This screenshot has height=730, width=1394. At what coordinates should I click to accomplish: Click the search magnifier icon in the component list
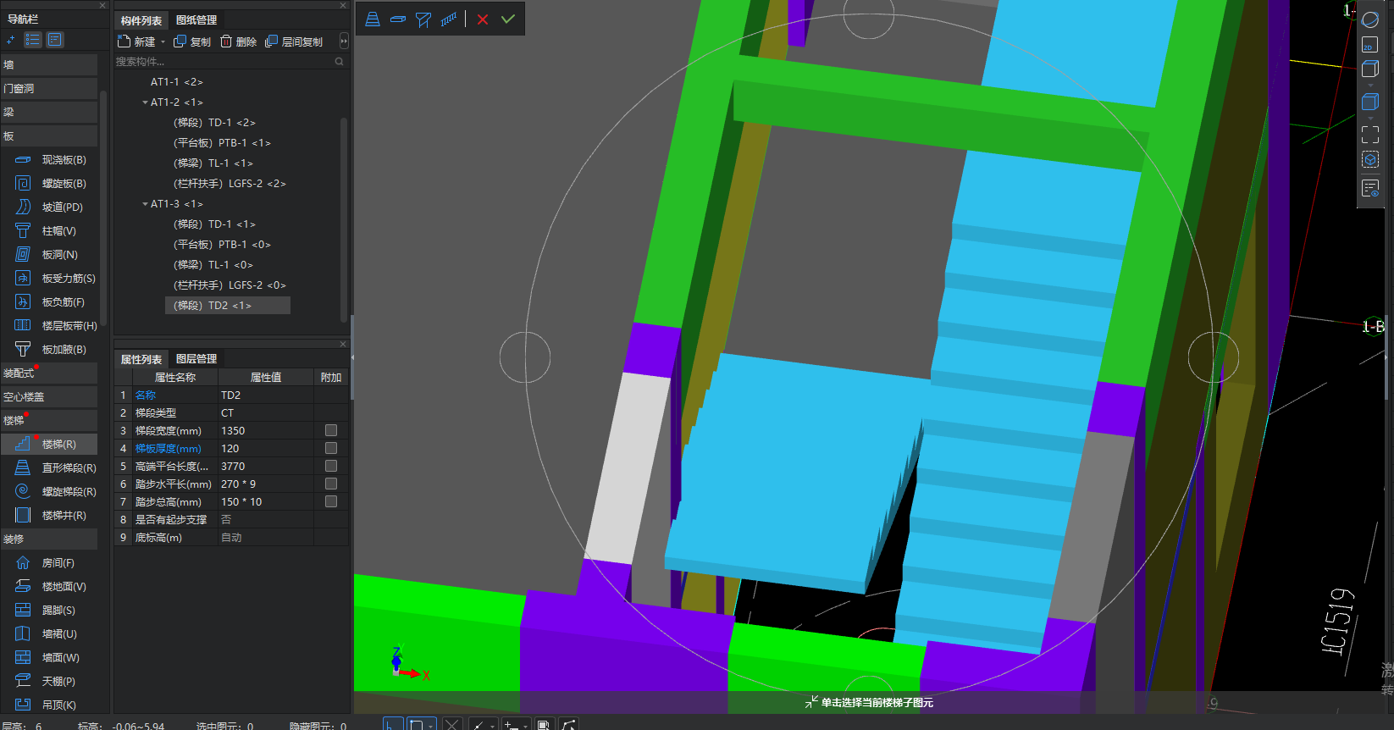(x=340, y=62)
